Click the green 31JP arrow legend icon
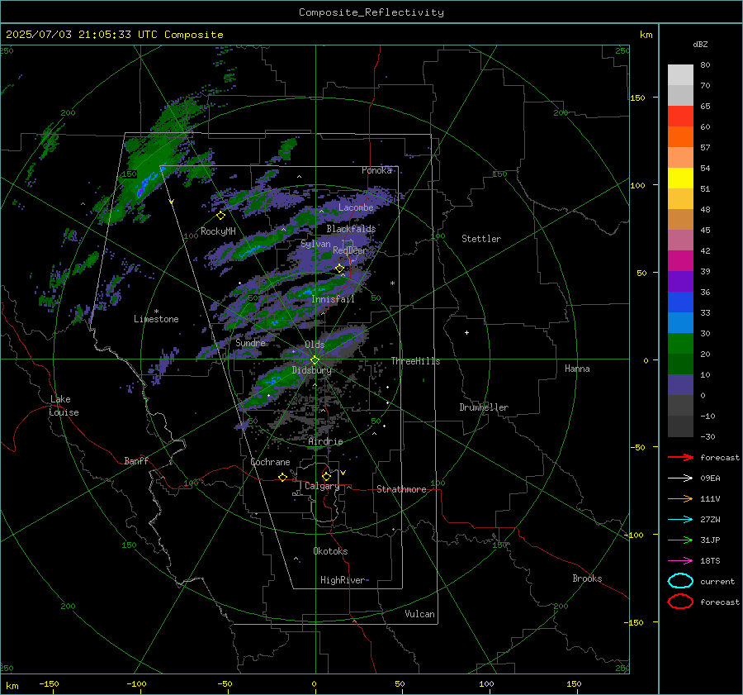Screen dimensions: 743x695 (680, 540)
